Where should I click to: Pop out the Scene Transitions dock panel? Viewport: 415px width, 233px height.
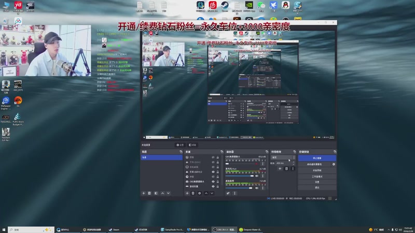(295, 152)
